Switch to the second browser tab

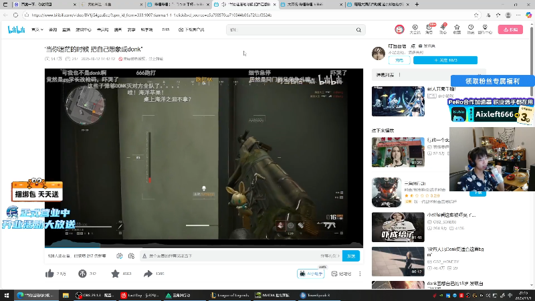point(112,5)
